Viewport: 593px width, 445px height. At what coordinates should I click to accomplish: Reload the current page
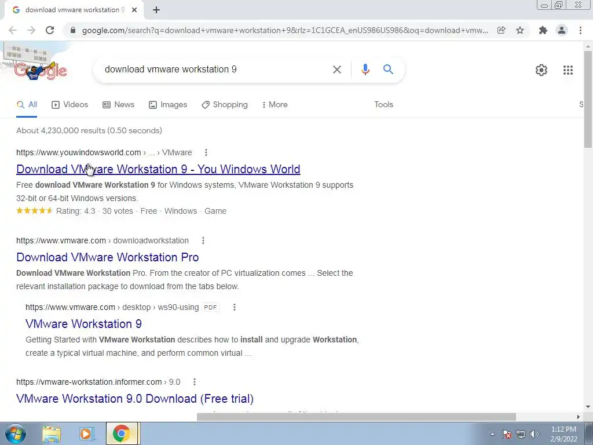point(50,30)
